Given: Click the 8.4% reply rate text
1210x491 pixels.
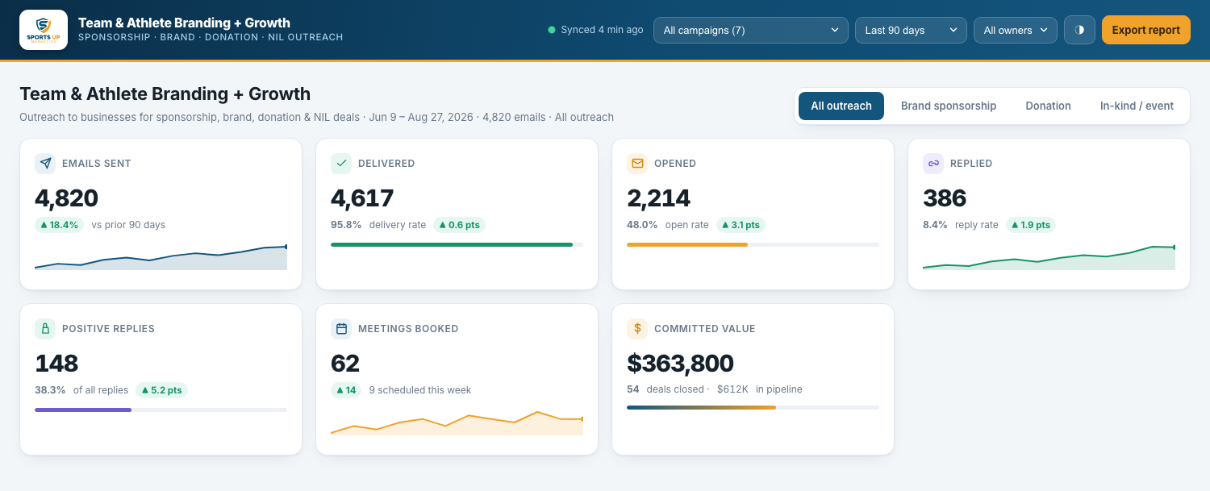Looking at the screenshot, I should pyautogui.click(x=960, y=225).
